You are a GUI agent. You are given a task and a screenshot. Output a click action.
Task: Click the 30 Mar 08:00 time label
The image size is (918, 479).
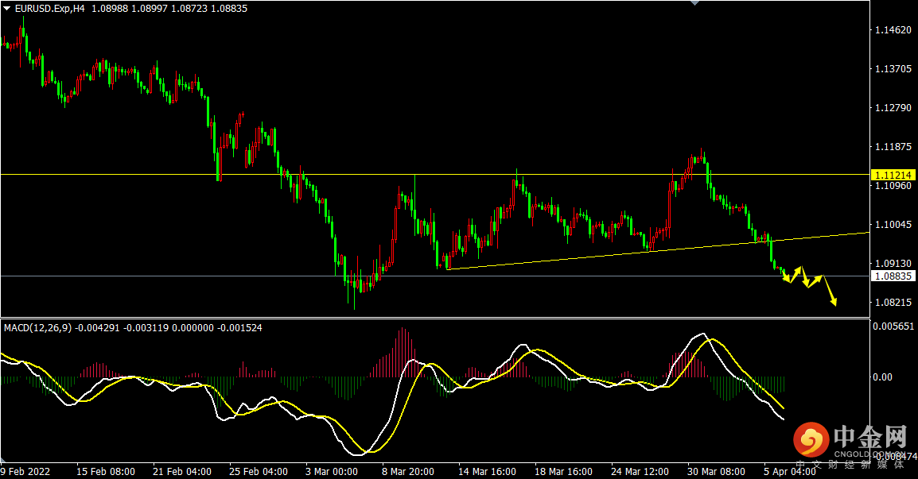(716, 471)
